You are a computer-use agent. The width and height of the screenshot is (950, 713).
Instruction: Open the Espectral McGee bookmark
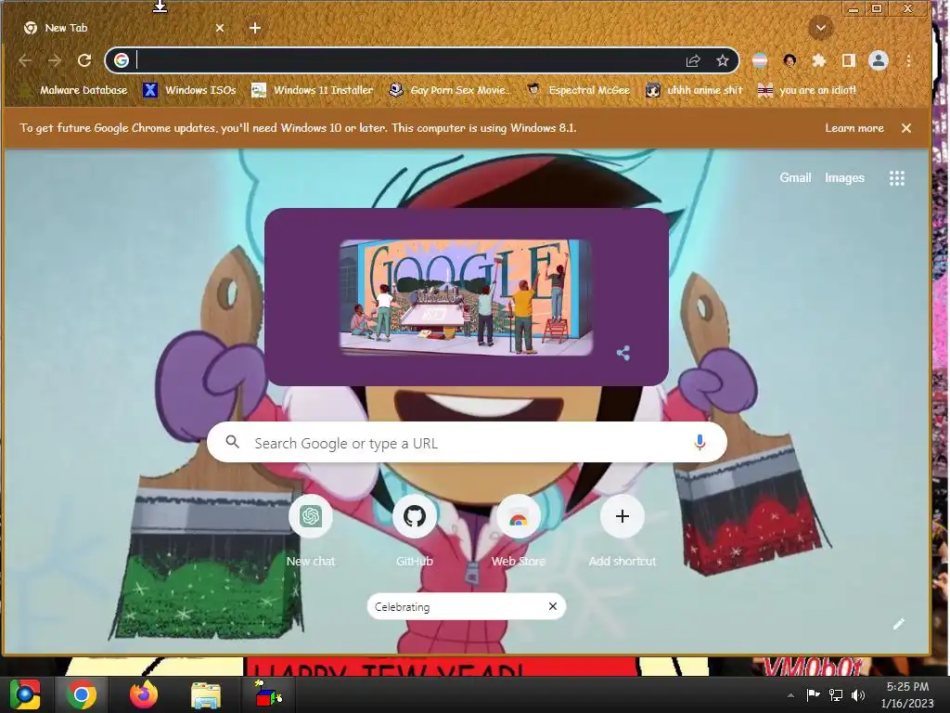click(579, 90)
